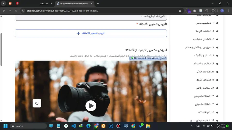Click the heading 'آموزش عکاسی با کیفیت از اقامتگاه'
The image size is (232, 130).
coord(146,50)
